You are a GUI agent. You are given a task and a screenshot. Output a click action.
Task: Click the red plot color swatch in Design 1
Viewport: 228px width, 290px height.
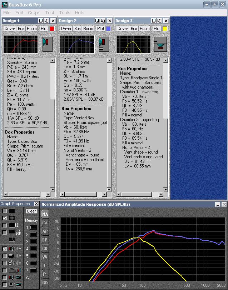pyautogui.click(x=52, y=29)
